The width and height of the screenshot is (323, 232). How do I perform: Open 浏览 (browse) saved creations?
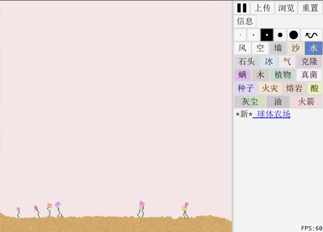click(x=286, y=8)
